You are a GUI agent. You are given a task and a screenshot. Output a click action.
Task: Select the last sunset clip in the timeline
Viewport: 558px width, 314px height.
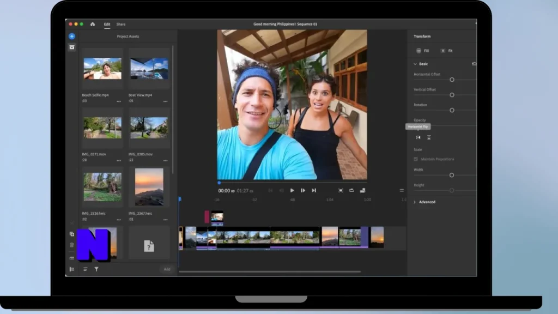click(377, 237)
